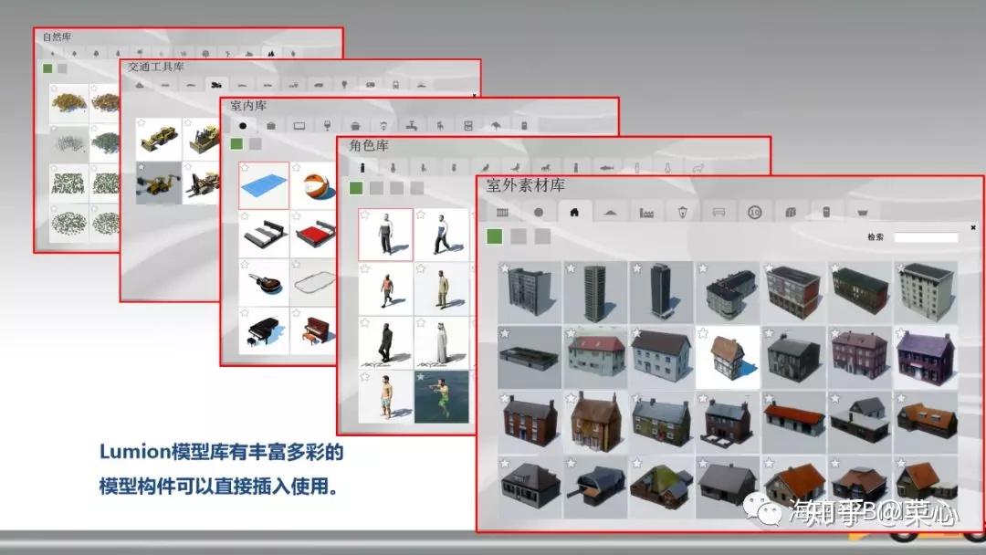Toggle the favorite star on the first male character

pos(365,214)
